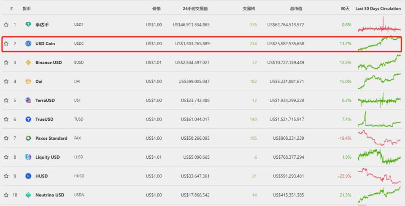Open the Paxos Standard page
405x206 pixels.
pyautogui.click(x=51, y=138)
